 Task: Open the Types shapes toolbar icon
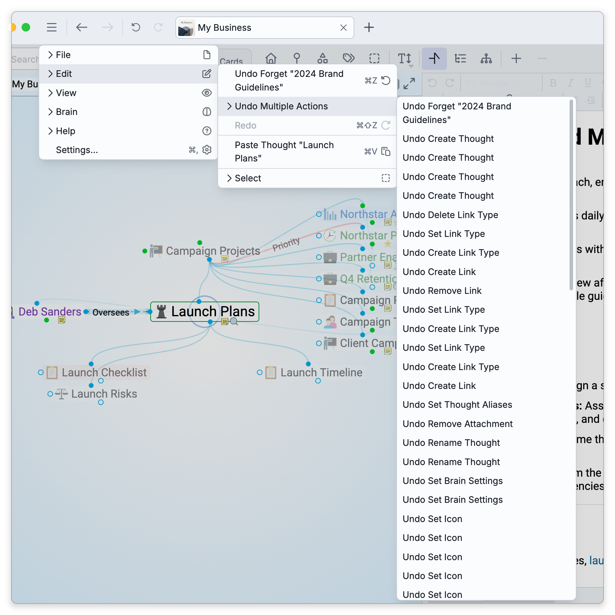[322, 58]
